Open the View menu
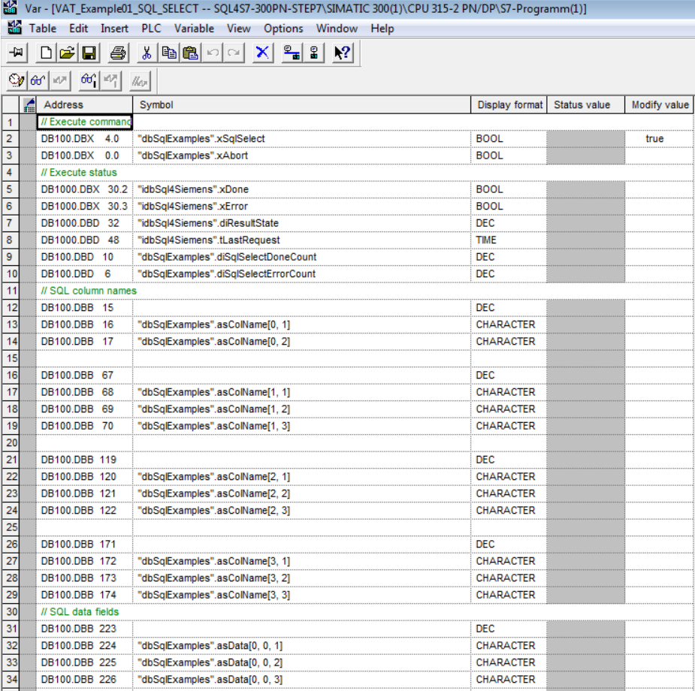This screenshot has height=691, width=695. (238, 29)
